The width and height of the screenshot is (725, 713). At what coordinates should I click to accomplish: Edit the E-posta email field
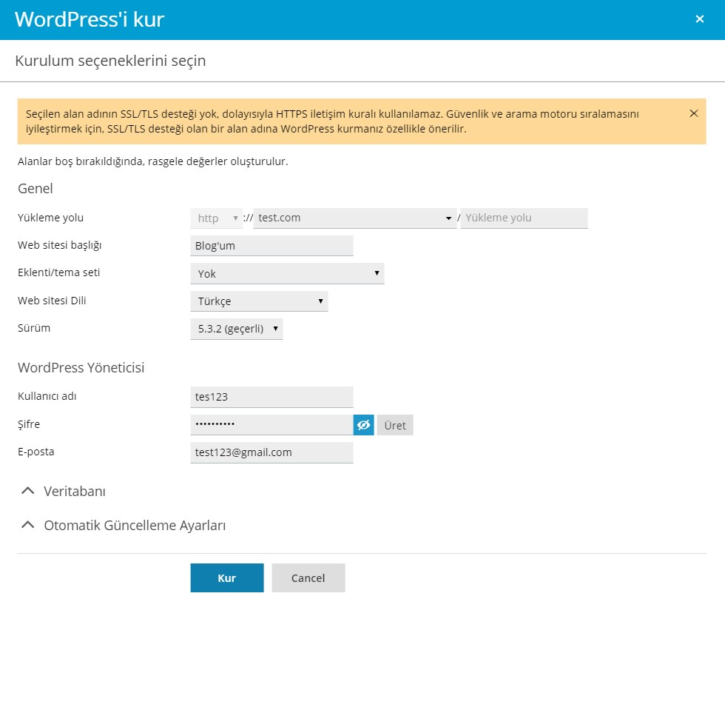point(272,452)
